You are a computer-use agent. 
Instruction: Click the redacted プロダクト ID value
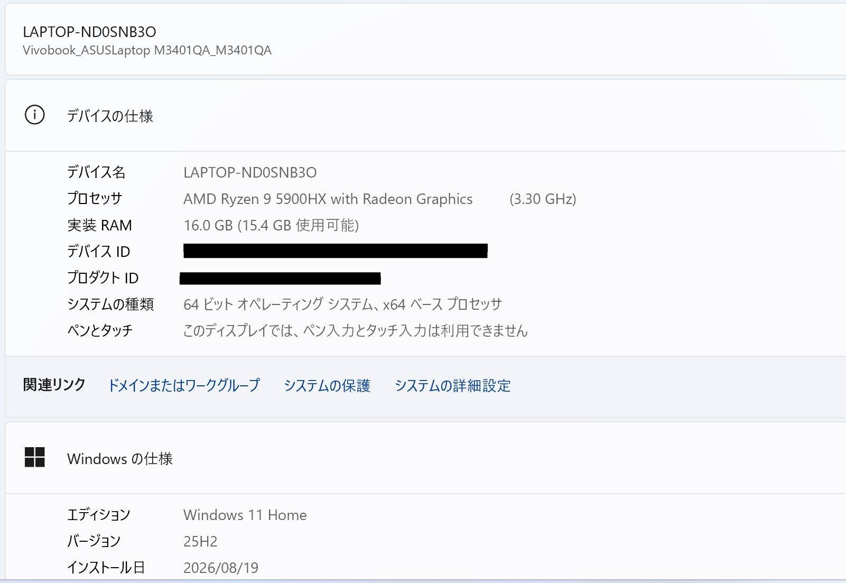pos(280,278)
